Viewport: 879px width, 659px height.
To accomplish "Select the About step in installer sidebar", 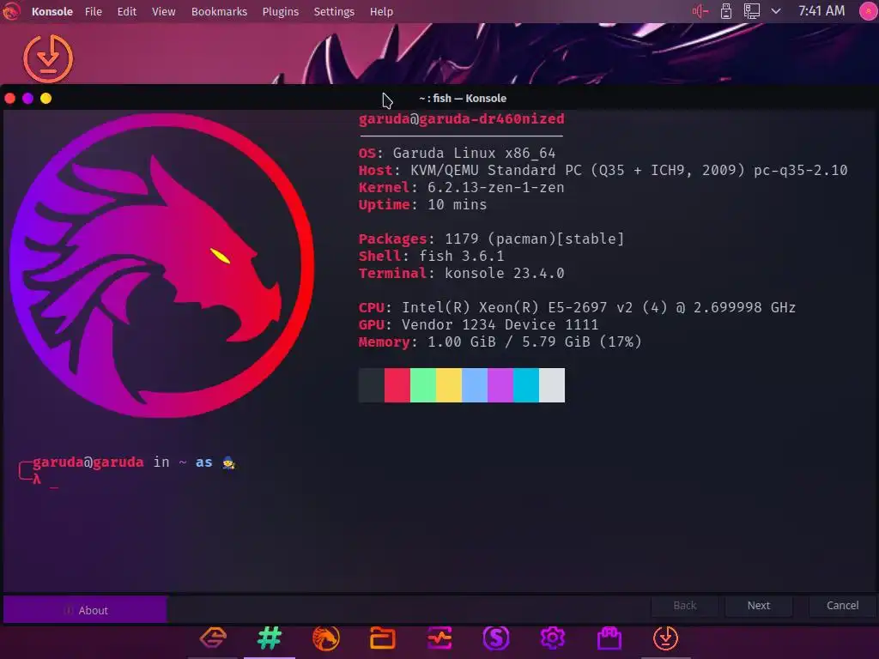I will (x=85, y=610).
